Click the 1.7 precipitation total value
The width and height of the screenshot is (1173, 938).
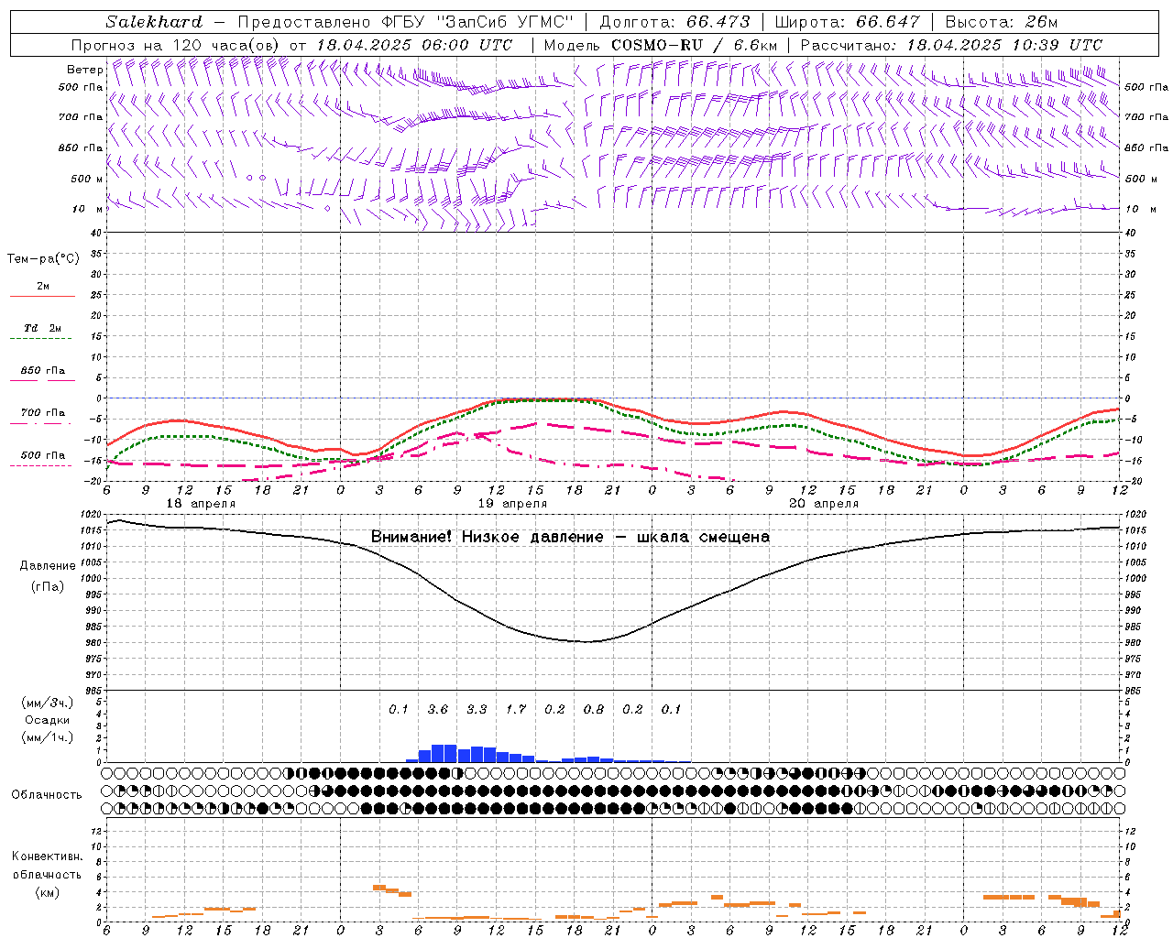click(x=516, y=709)
